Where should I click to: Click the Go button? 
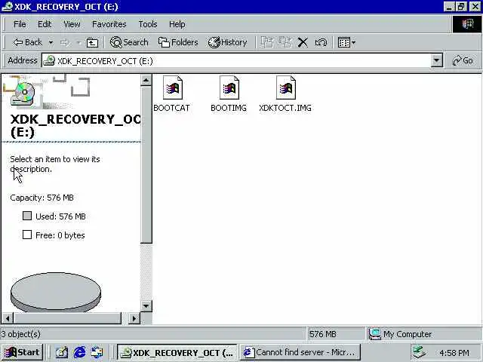coord(463,60)
